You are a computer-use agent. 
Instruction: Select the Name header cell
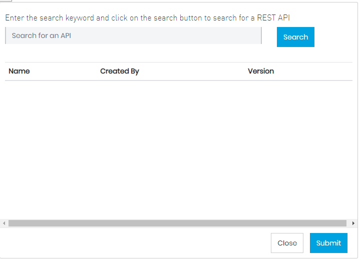pyautogui.click(x=19, y=71)
